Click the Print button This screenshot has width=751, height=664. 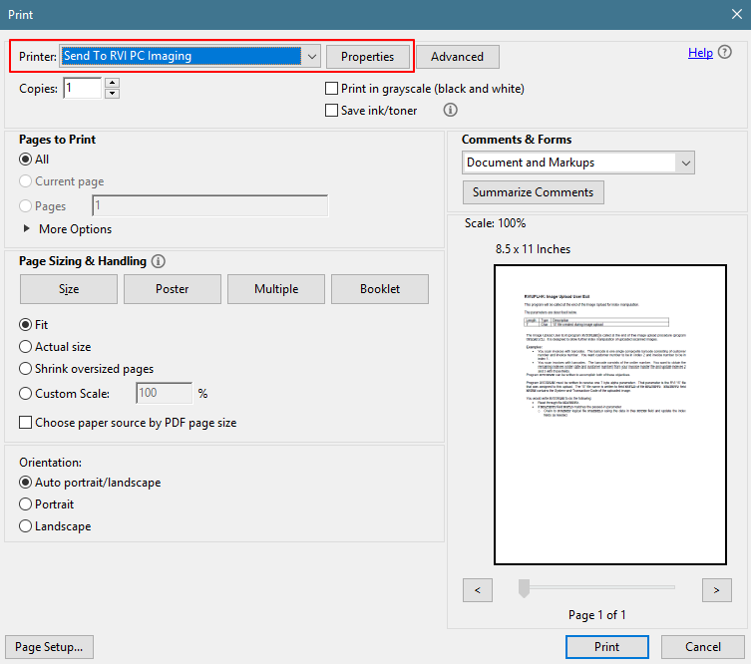(x=607, y=647)
